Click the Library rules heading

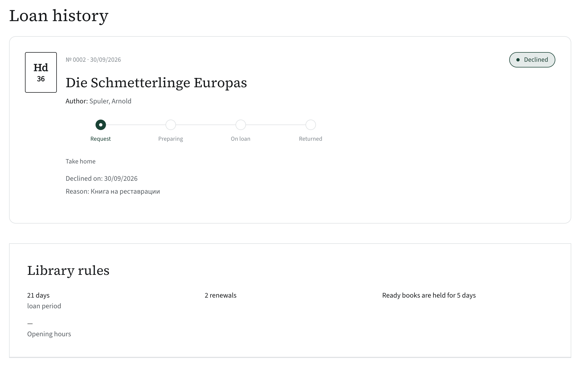68,270
